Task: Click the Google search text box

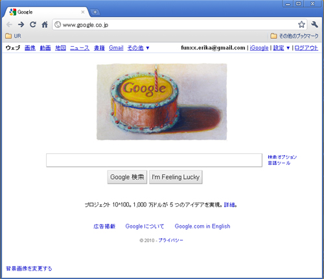Action: [x=154, y=160]
